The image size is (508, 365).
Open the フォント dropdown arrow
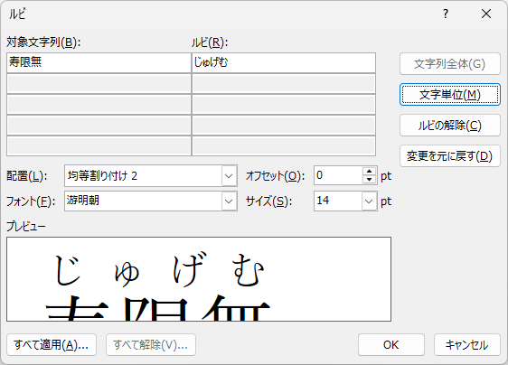pyautogui.click(x=229, y=201)
